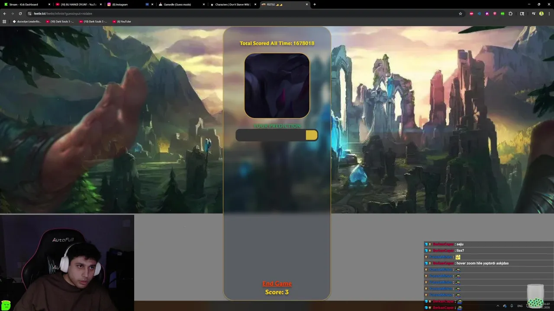Click the address bar URL feetle.lol
This screenshot has width=554, height=311.
click(x=63, y=13)
